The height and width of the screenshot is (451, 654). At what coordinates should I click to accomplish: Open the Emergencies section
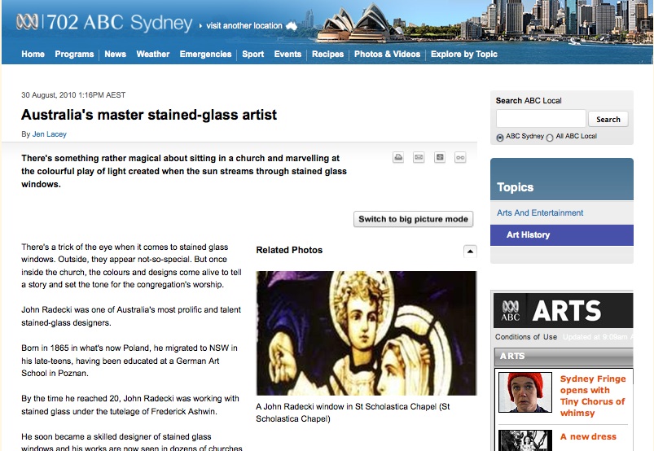(205, 55)
